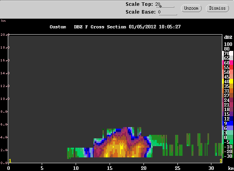Pick the orange 35 dBZ legend swatch

[x=227, y=86]
